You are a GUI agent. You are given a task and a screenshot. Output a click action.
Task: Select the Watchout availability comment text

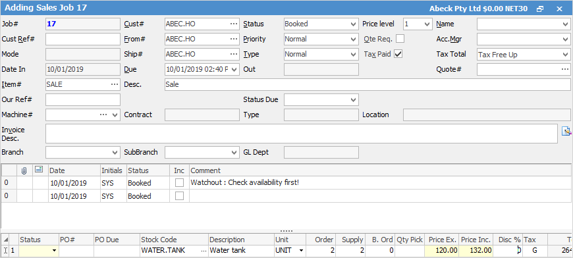(x=245, y=183)
